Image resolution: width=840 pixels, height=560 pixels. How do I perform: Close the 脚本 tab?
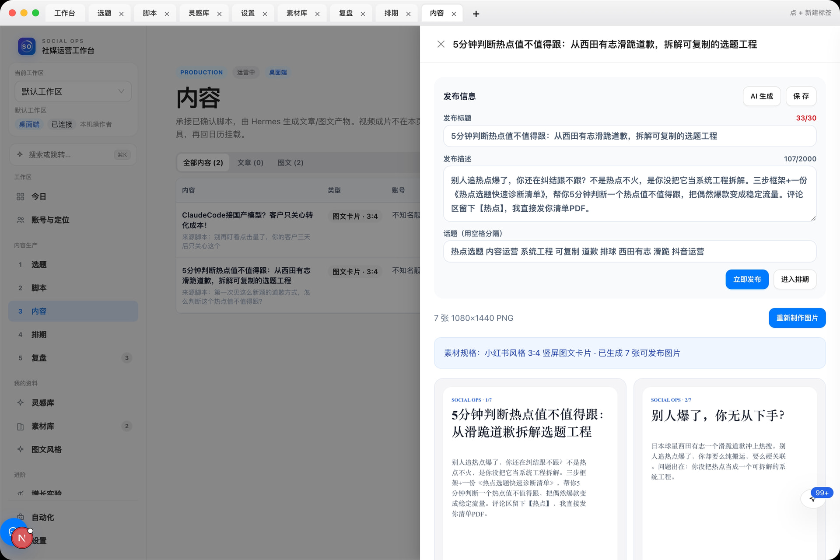(x=167, y=14)
